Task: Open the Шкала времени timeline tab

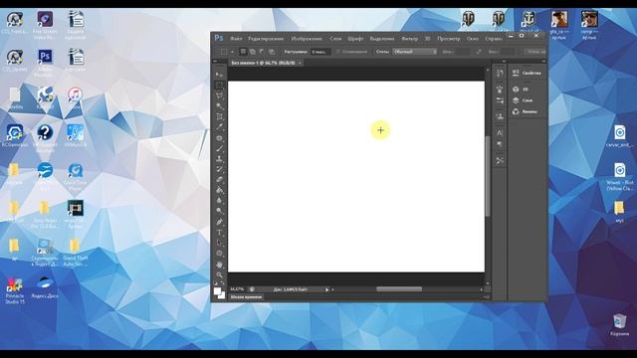Action: pos(247,297)
